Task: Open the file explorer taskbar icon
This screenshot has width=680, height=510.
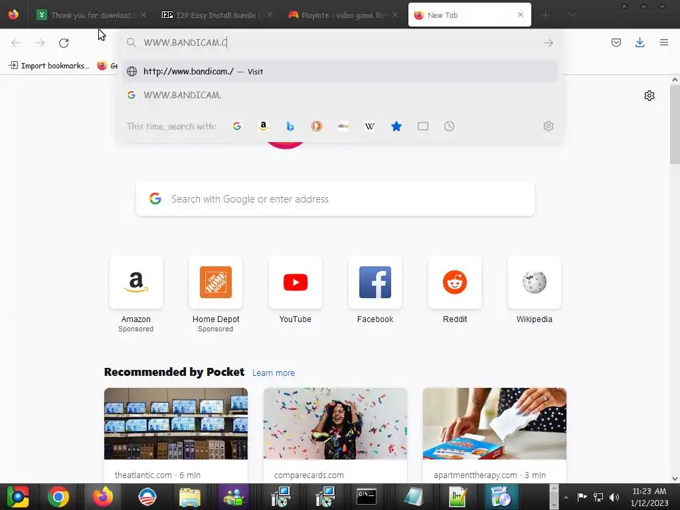Action: pos(190,497)
